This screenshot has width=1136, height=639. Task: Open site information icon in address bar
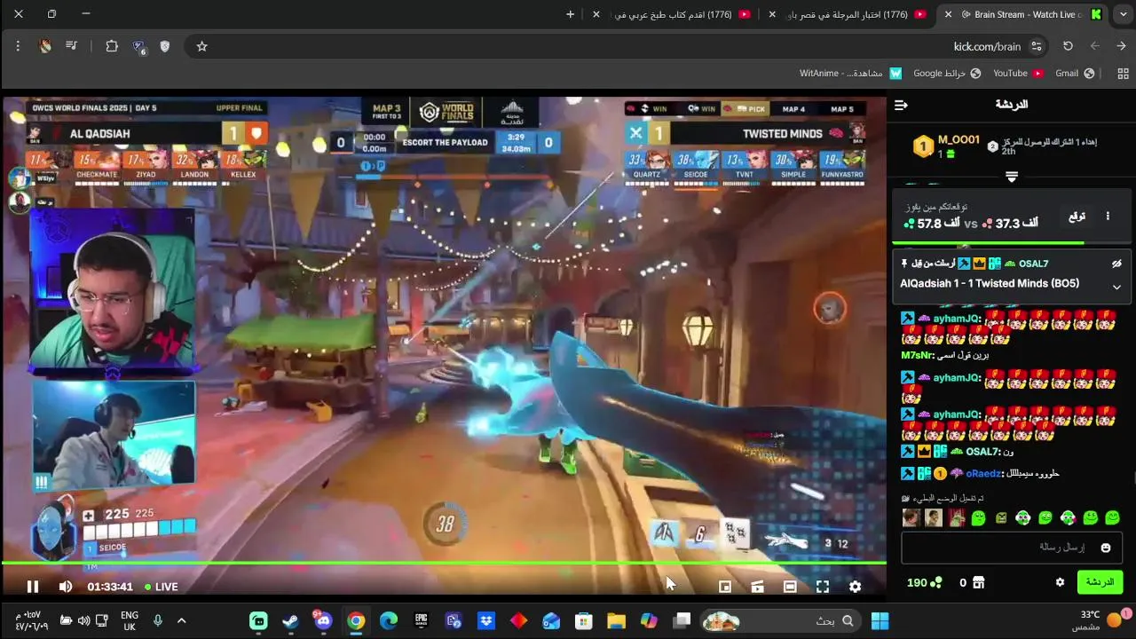[1037, 46]
